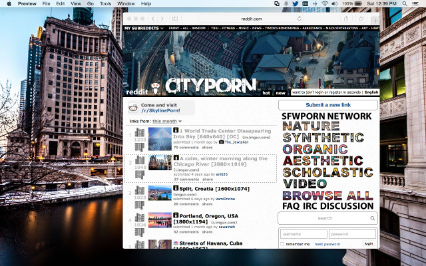This screenshot has width=426, height=266.
Task: Switch to the new tab
Action: point(281,93)
